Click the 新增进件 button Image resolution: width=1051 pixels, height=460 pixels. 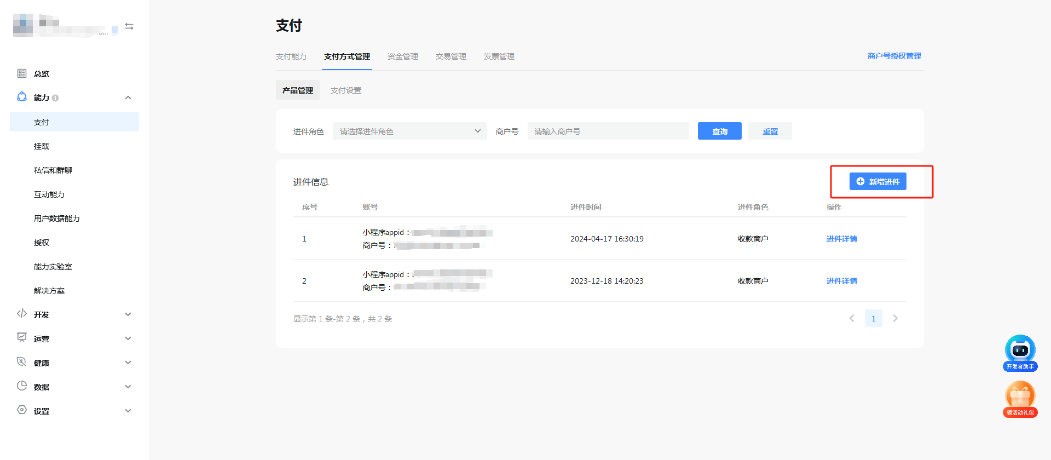coord(877,181)
